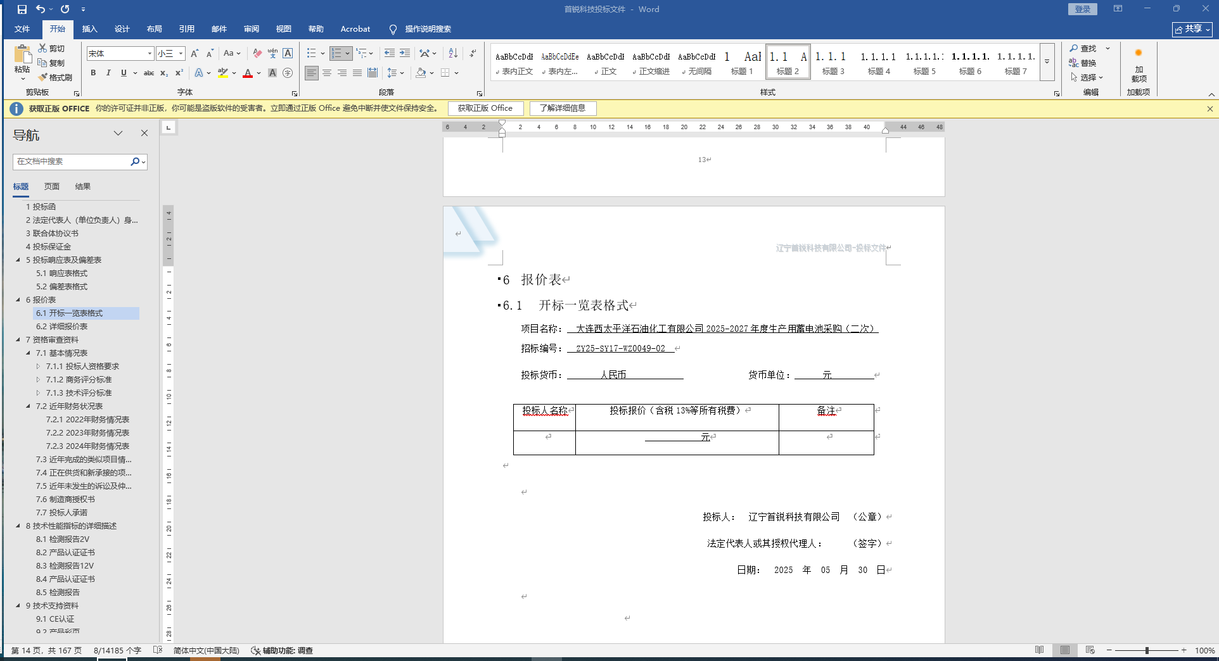Go to '6.2 详细报价表' in navigation
1219x661 pixels.
(62, 326)
